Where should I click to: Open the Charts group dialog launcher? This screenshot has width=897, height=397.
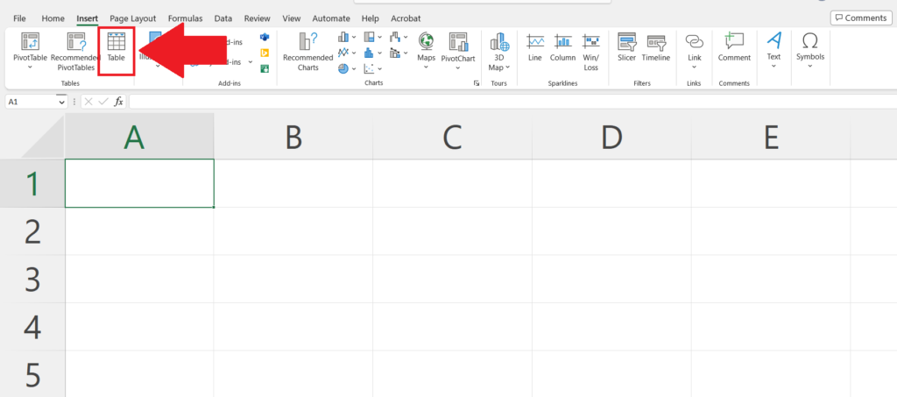(477, 83)
